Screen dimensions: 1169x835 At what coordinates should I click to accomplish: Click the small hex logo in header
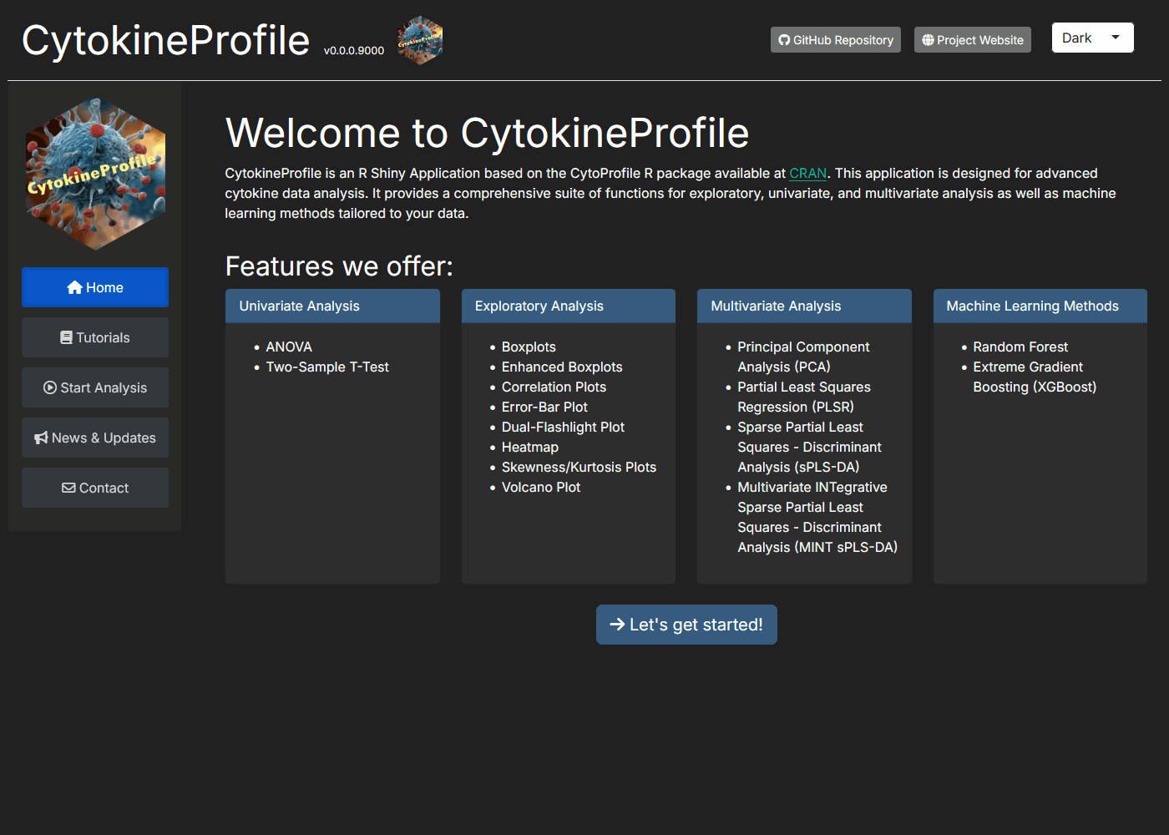tap(420, 40)
